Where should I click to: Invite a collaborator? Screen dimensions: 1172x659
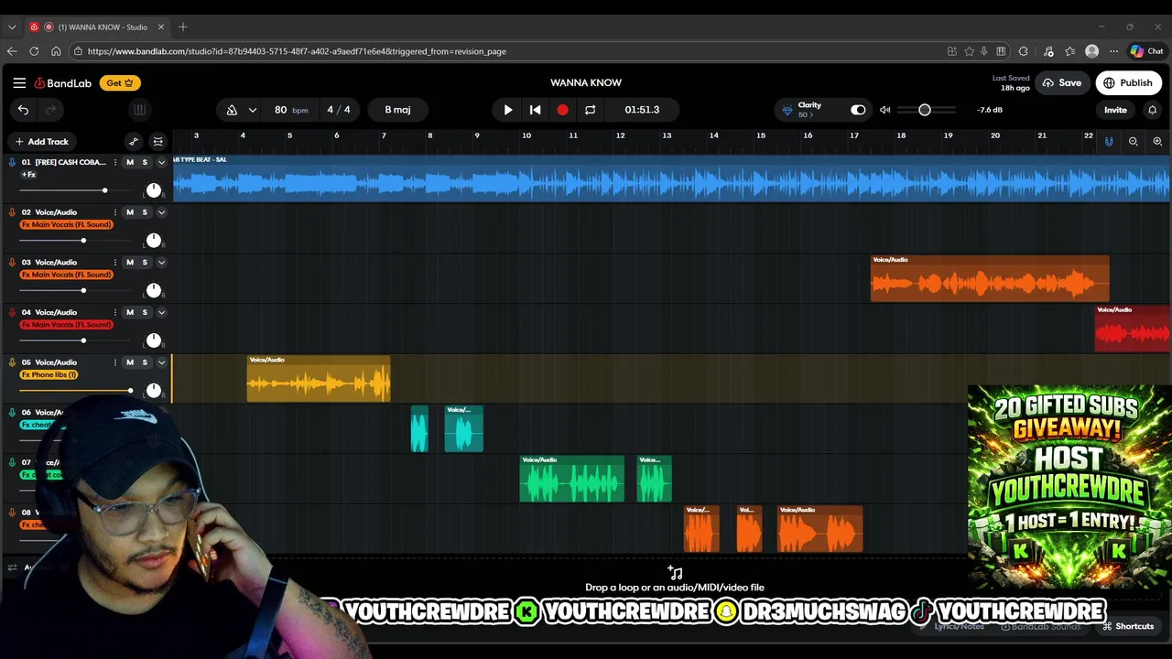pyautogui.click(x=1115, y=110)
